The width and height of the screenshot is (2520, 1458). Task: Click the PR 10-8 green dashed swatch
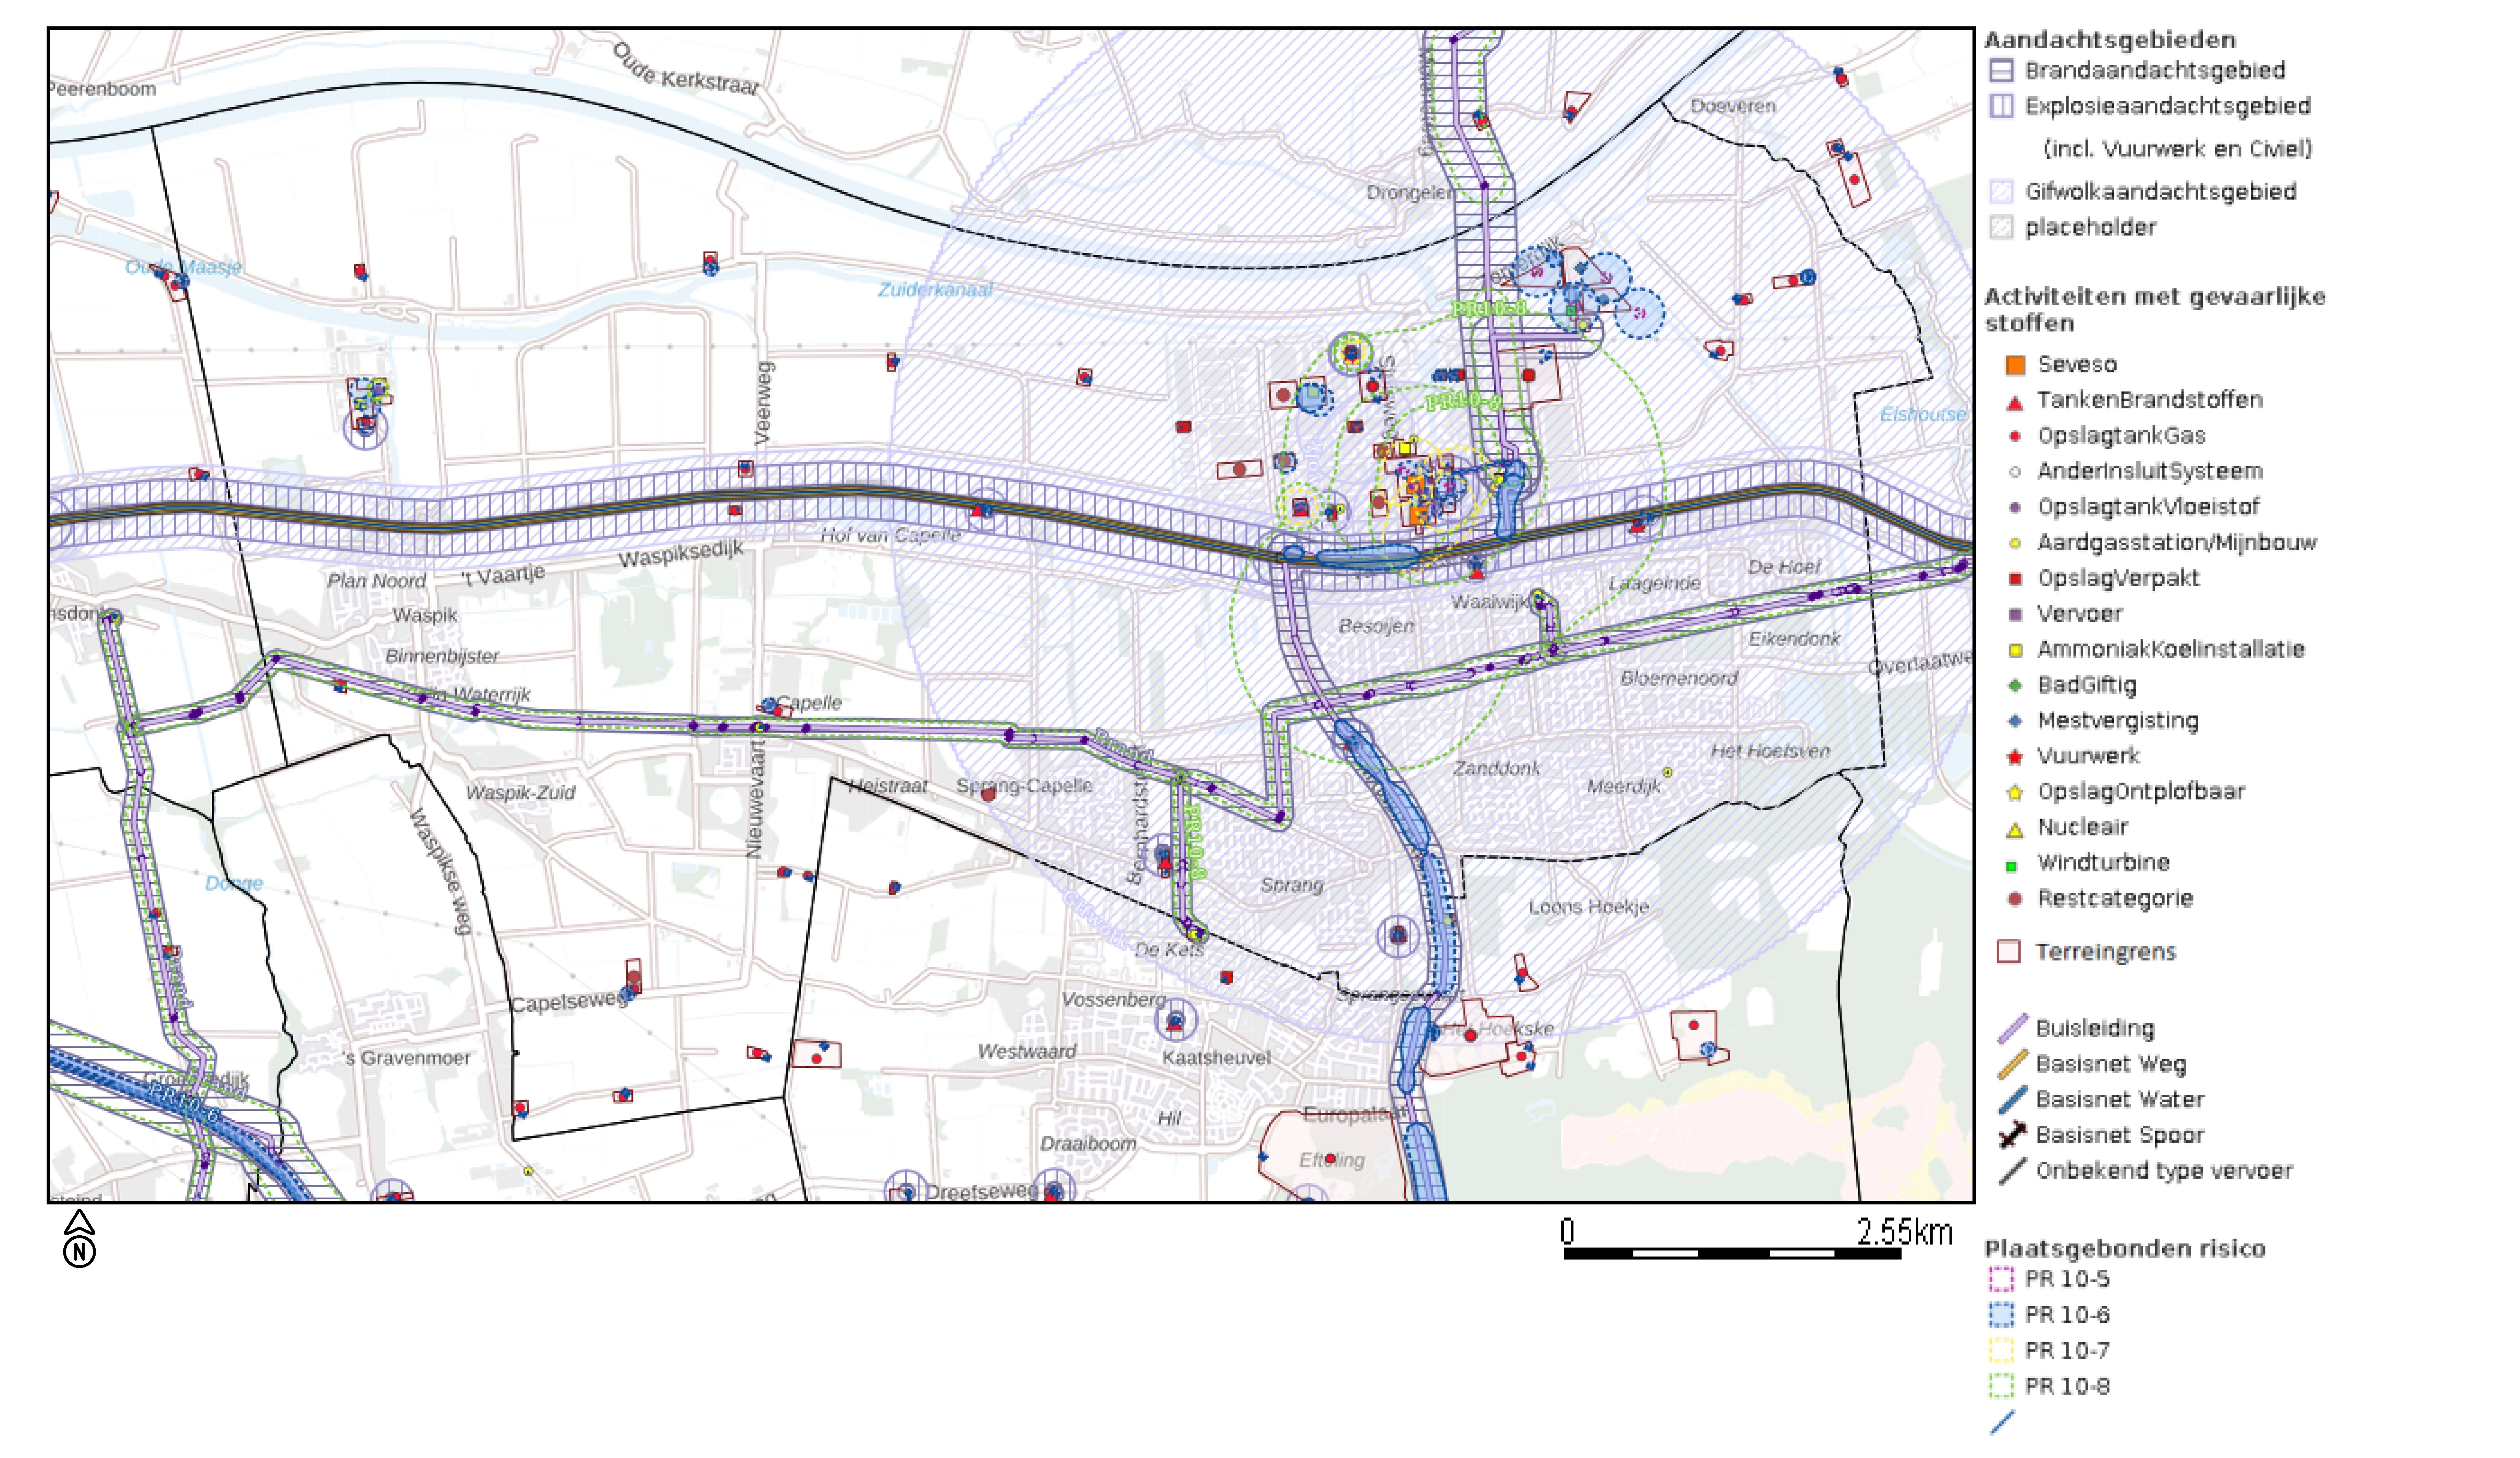(x=2001, y=1386)
